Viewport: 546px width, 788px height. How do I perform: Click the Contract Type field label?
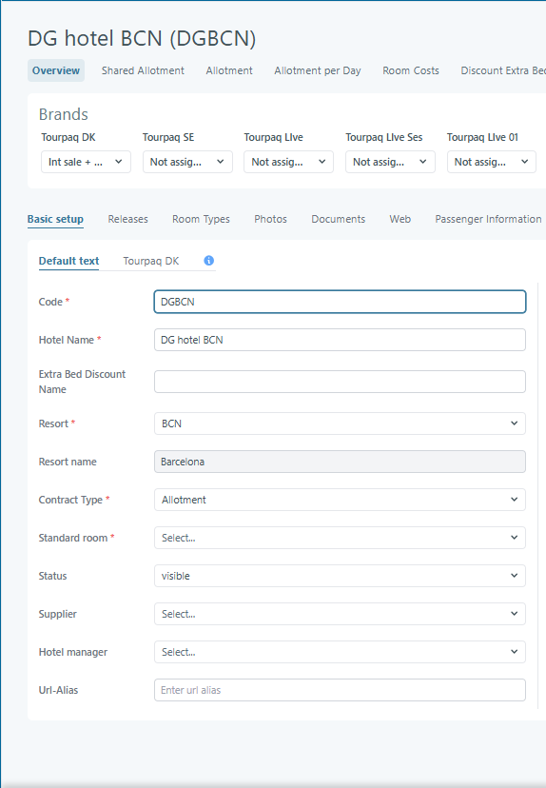tap(70, 500)
